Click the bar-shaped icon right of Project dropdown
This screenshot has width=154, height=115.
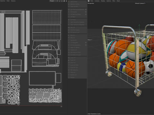(x=60, y=1)
